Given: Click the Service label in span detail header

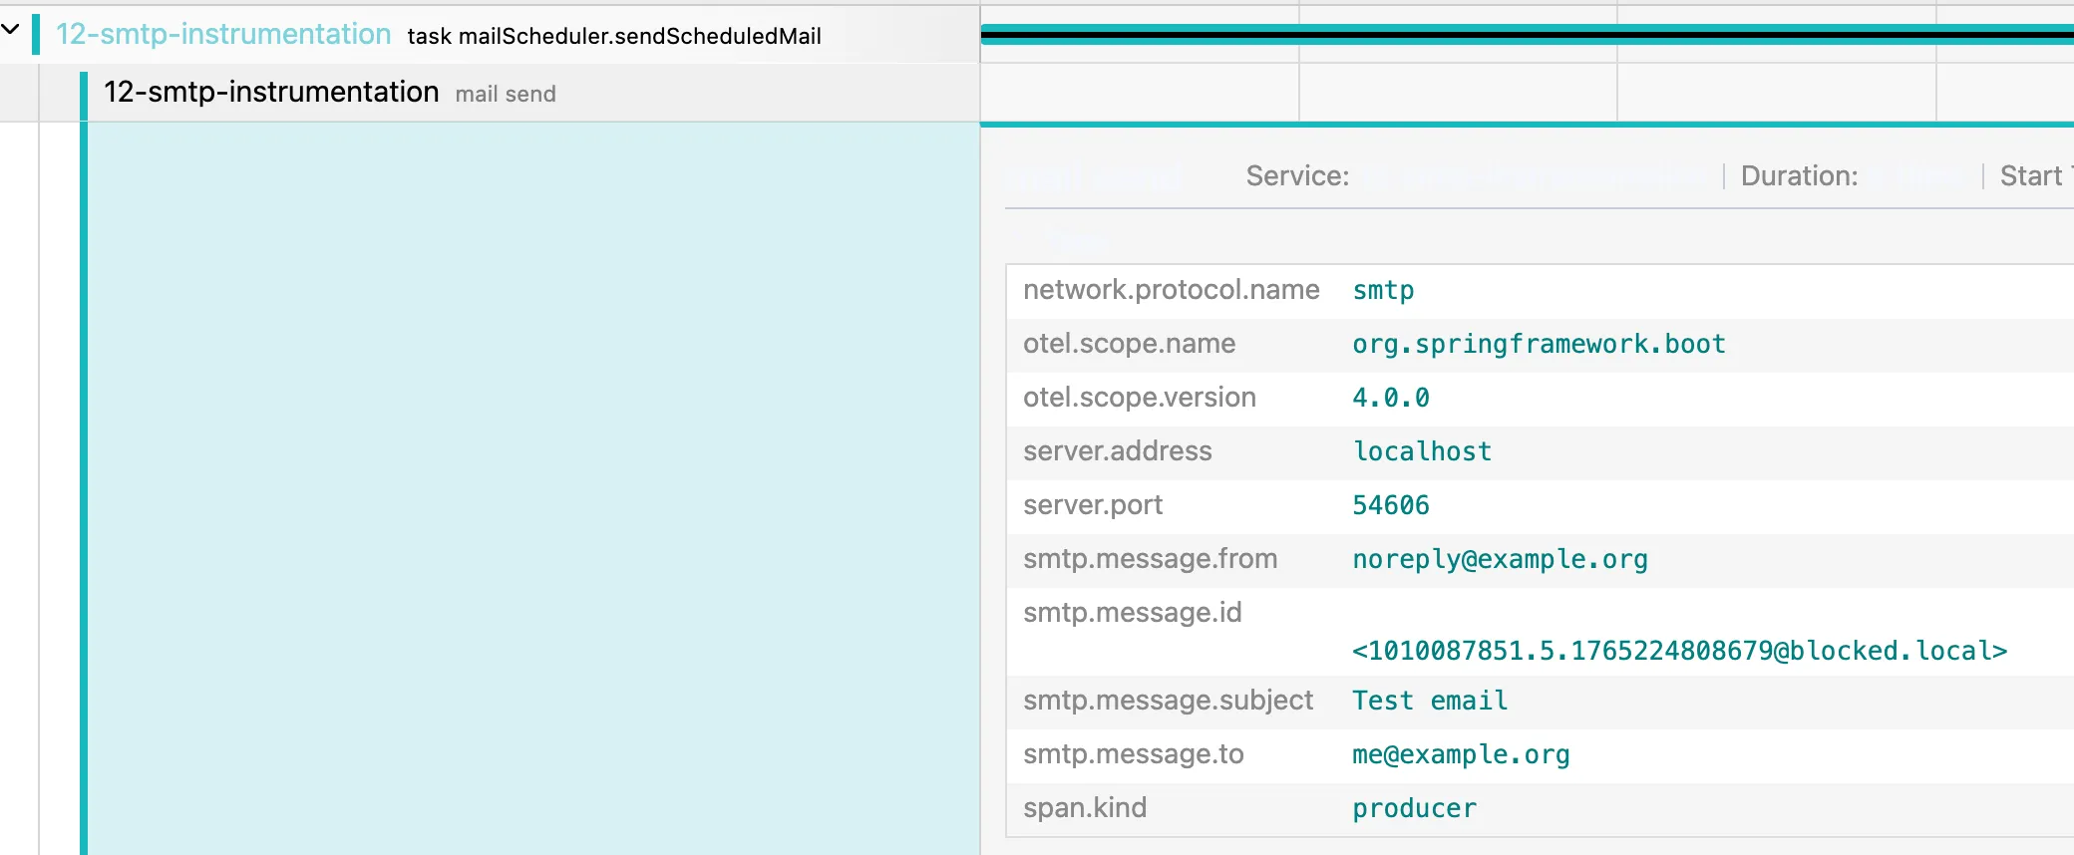Looking at the screenshot, I should pyautogui.click(x=1296, y=176).
